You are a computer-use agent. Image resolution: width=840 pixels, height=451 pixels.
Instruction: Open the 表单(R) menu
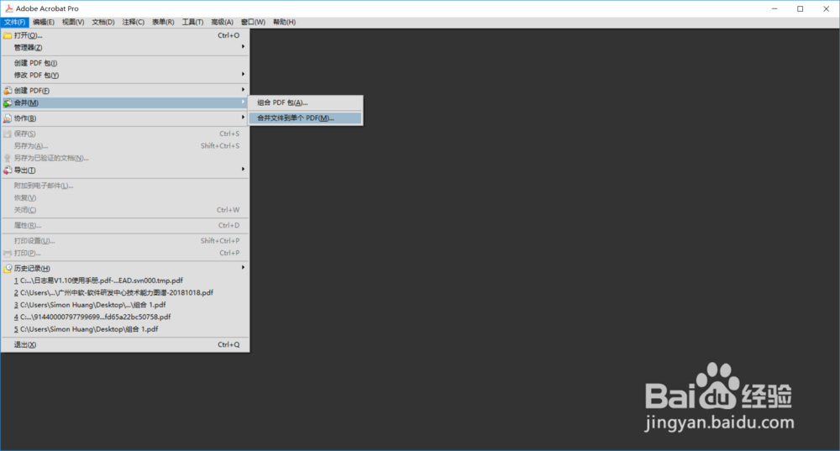click(163, 22)
